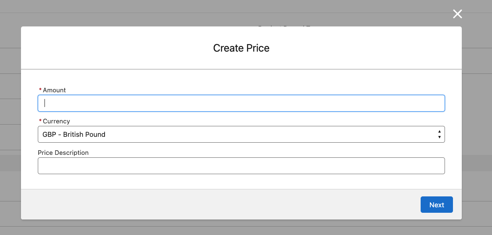The image size is (492, 235).
Task: Click blank white area below Price Description
Action: (x=241, y=182)
